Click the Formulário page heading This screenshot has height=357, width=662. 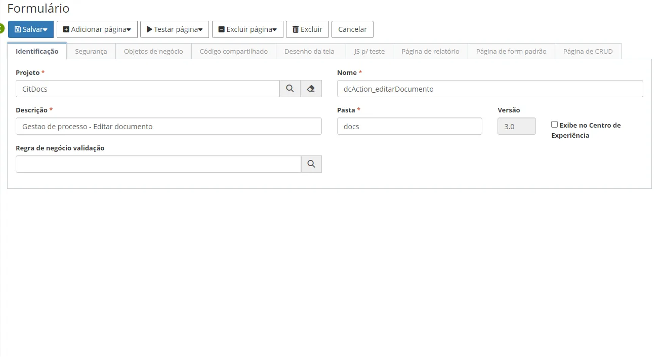click(38, 9)
